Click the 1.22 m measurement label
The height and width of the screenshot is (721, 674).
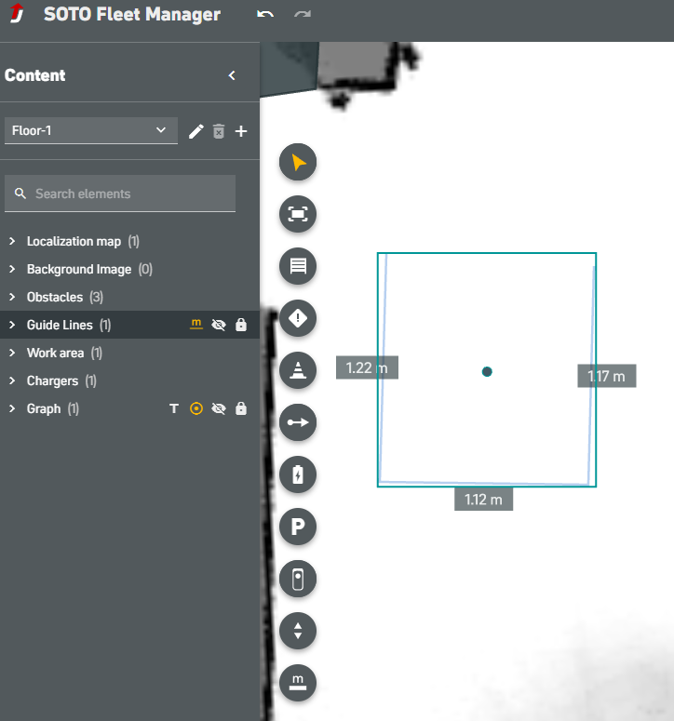coord(367,367)
